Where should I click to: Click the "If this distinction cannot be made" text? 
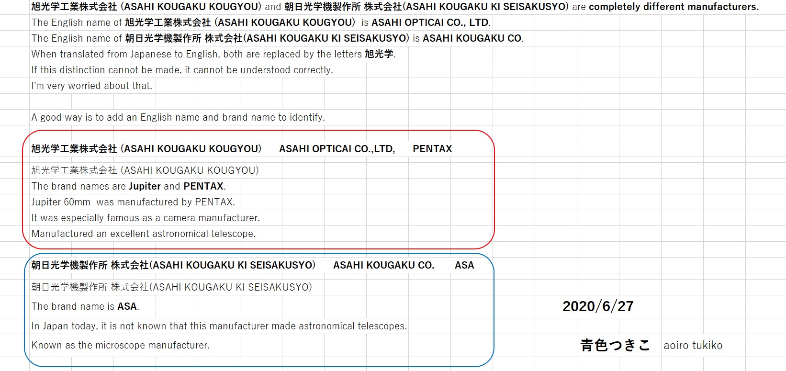coord(182,70)
